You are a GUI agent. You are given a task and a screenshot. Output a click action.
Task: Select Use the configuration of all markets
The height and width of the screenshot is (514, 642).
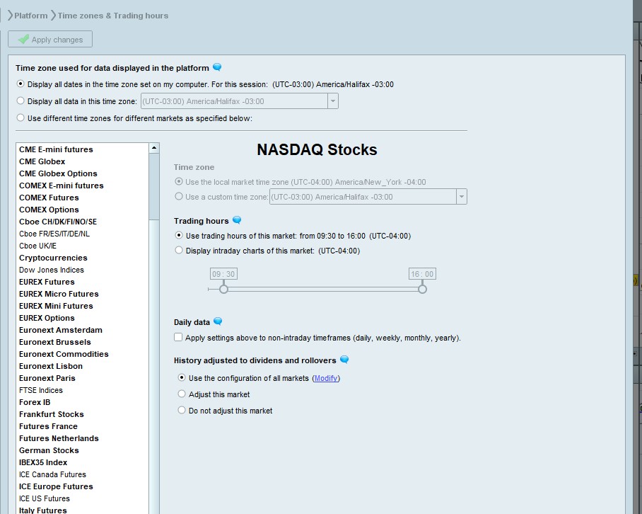coord(182,377)
